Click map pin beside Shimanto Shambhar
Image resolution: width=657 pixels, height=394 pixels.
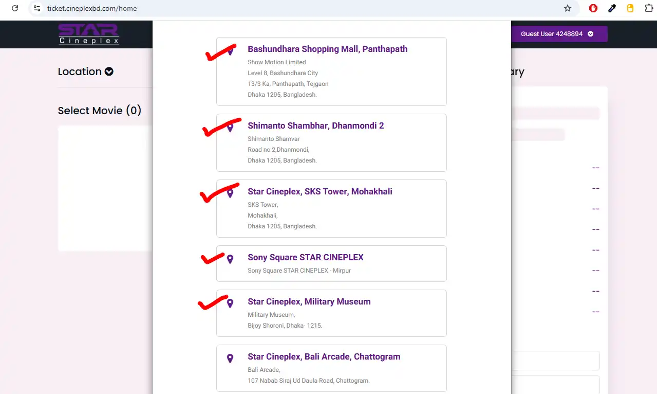230,127
